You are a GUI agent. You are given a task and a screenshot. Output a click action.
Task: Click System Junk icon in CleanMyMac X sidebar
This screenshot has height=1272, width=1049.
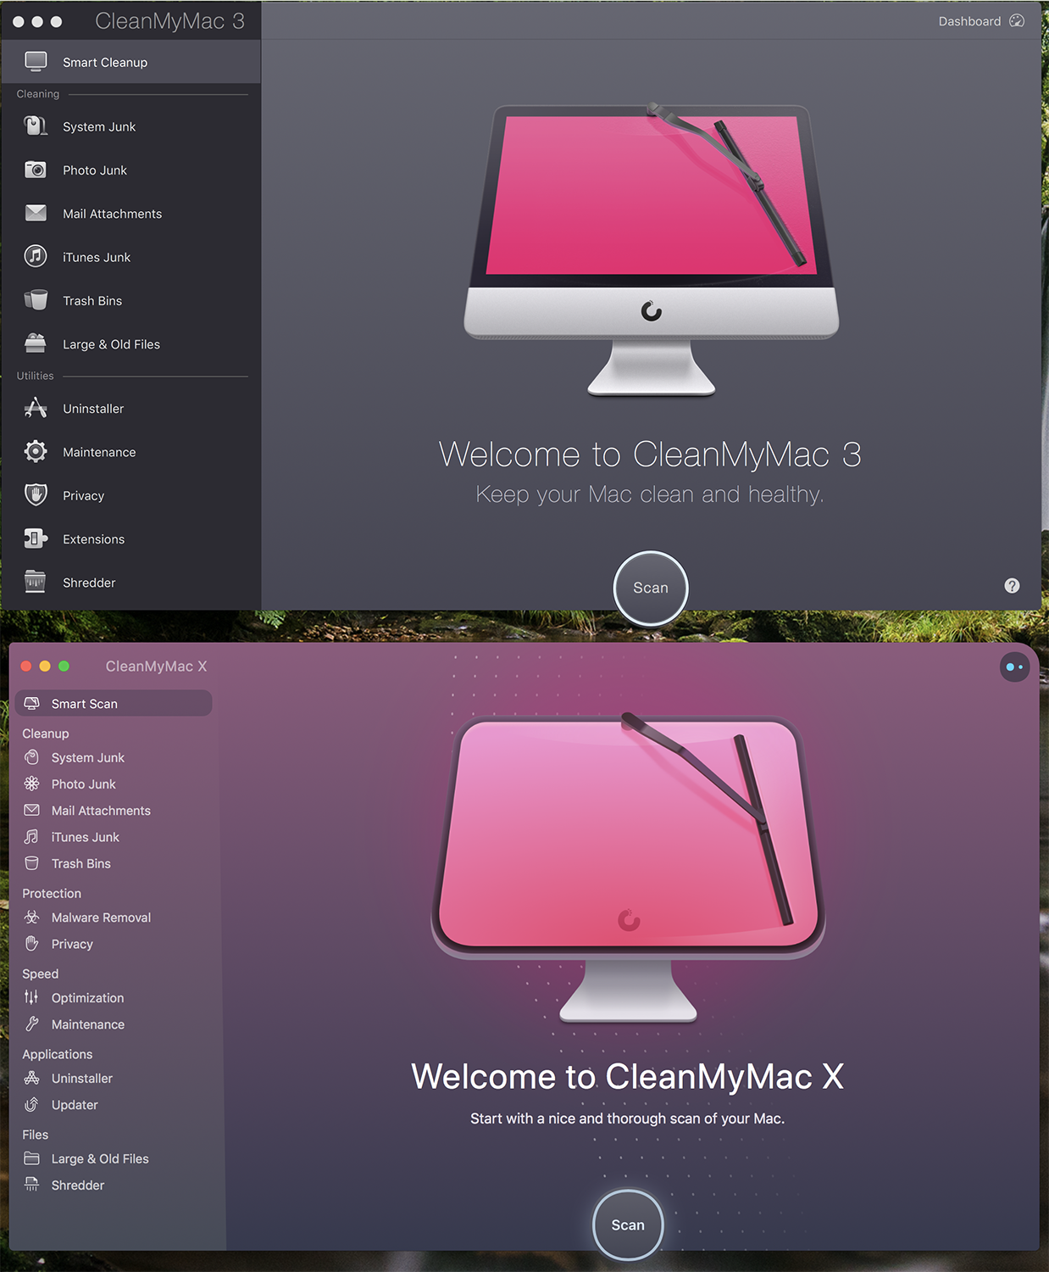[31, 757]
